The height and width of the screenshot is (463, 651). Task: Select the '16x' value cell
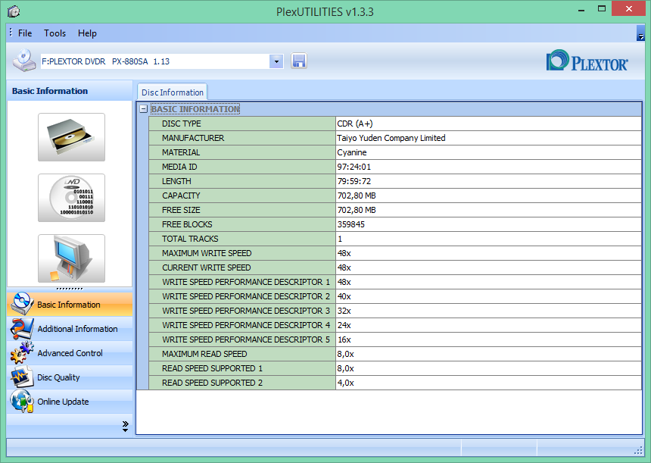[x=489, y=339]
